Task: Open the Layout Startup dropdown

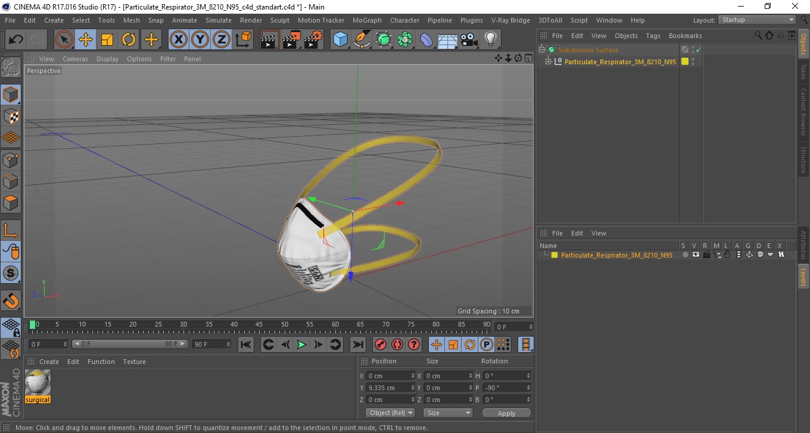Action: coord(758,20)
